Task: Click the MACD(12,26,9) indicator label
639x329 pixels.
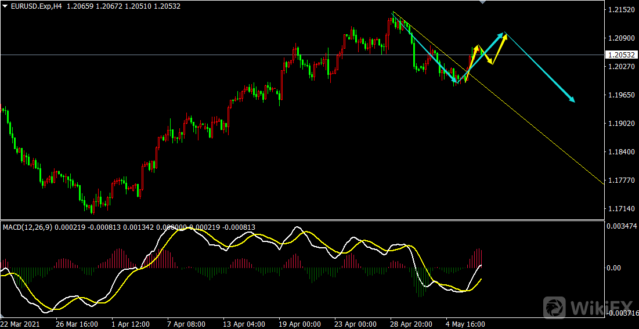Action: [26, 227]
